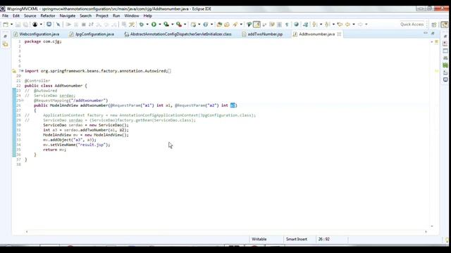451x253 pixels.
Task: Open the Edit menu
Action: click(16, 15)
